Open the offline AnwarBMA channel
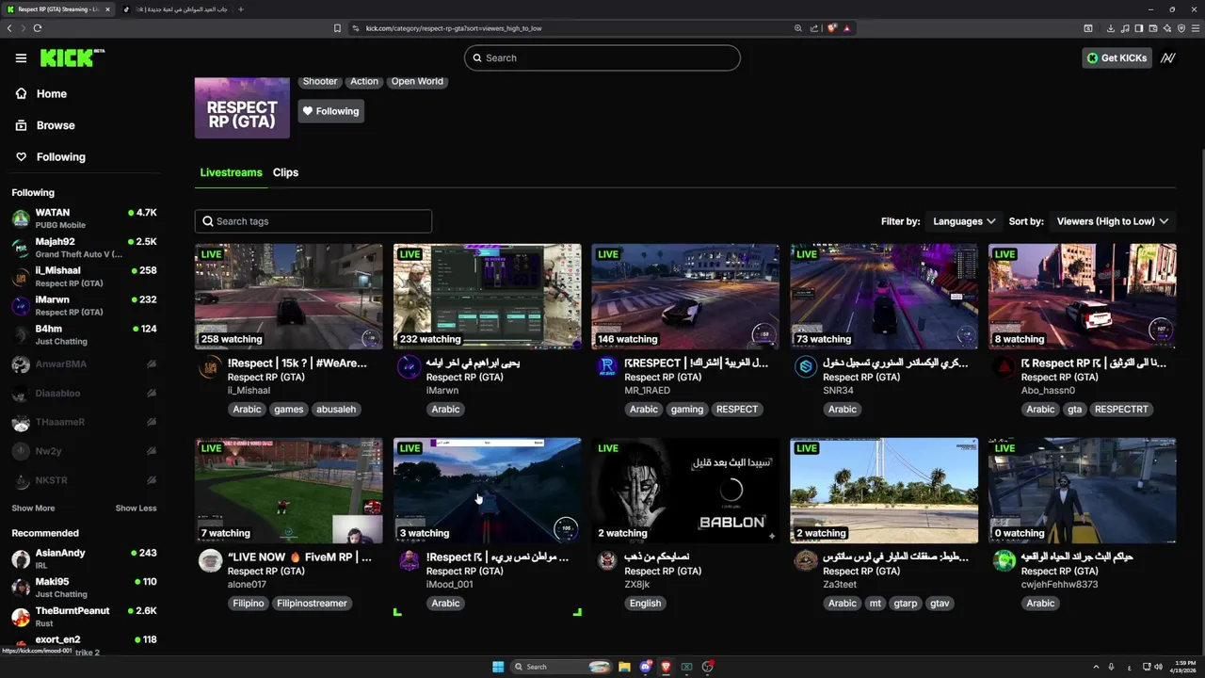1205x678 pixels. (83, 364)
